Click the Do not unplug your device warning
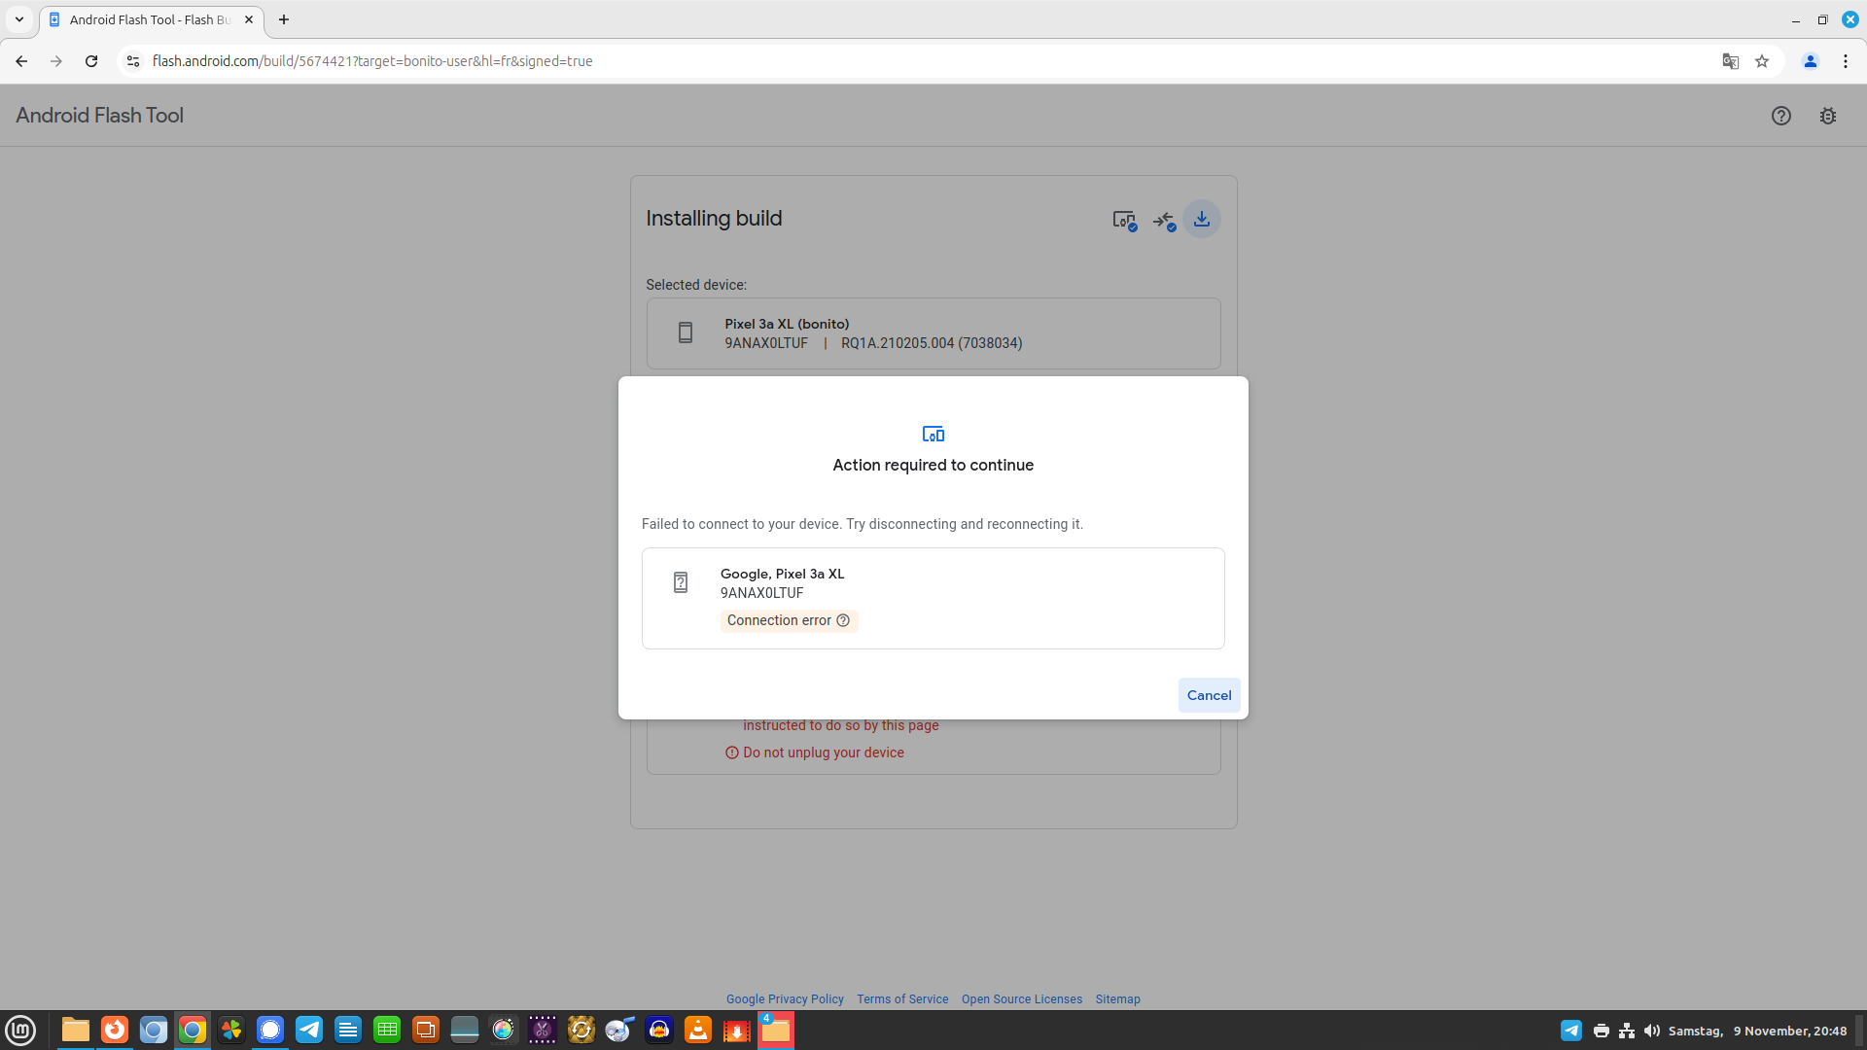 (x=823, y=752)
